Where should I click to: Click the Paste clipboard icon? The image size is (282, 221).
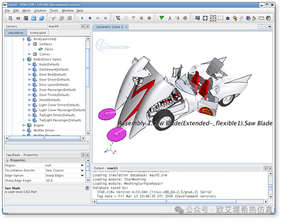[69, 18]
